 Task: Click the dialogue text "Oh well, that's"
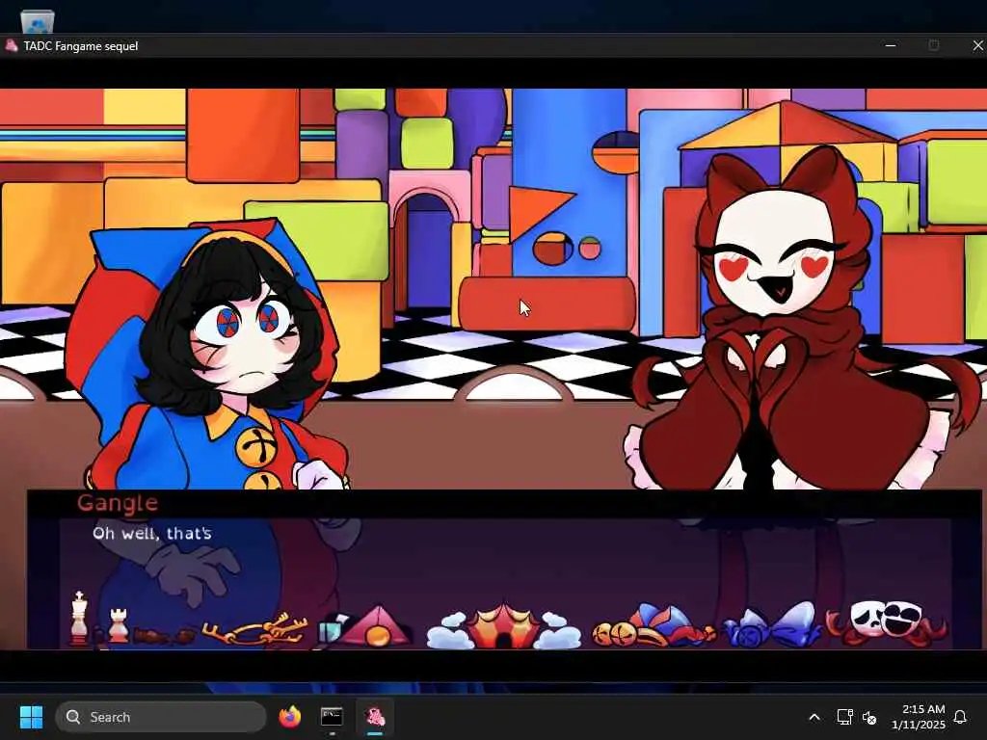pos(151,533)
